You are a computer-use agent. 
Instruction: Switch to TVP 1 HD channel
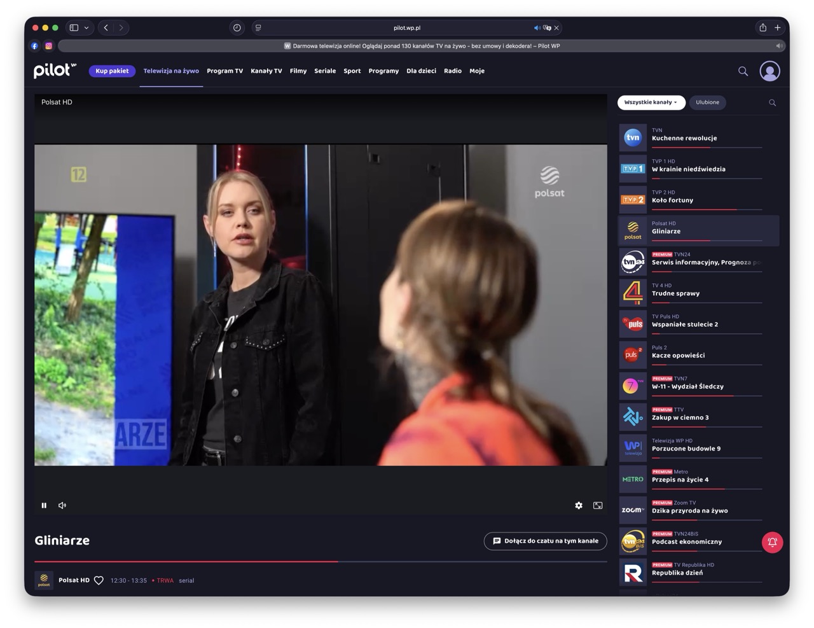click(x=698, y=168)
